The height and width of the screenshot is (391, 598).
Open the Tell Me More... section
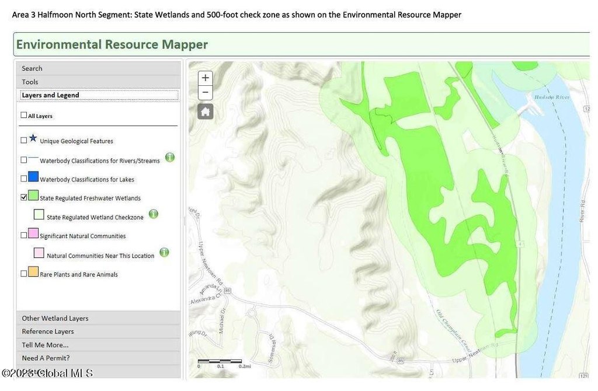98,344
